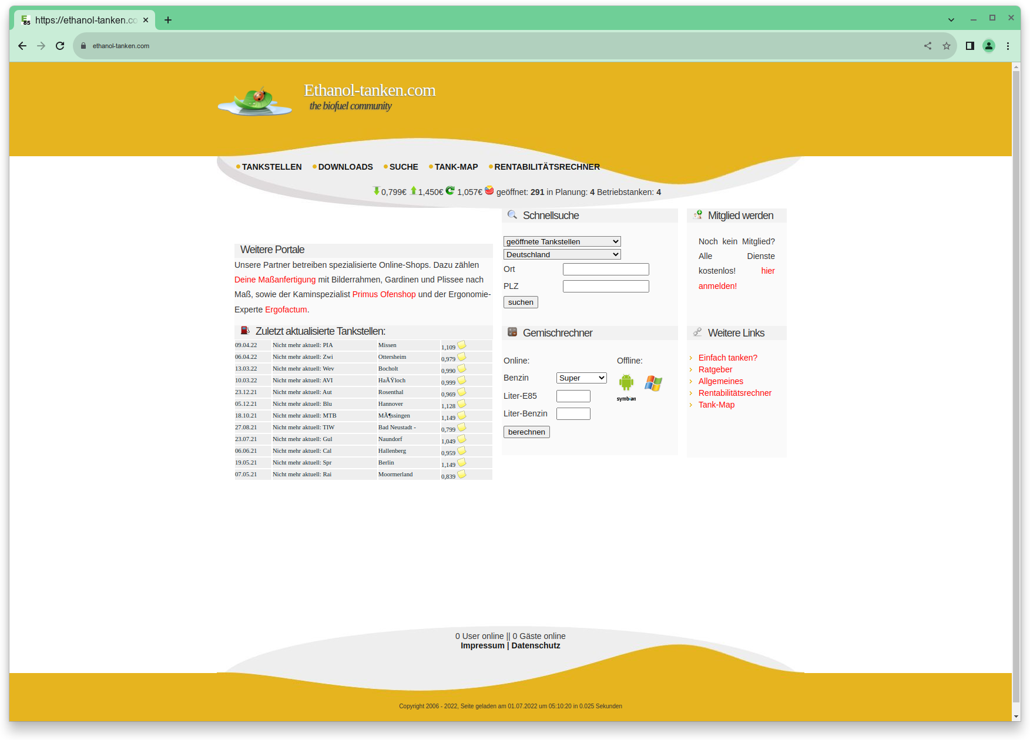Image resolution: width=1030 pixels, height=740 pixels.
Task: Open the Impressum footer link
Action: click(482, 645)
